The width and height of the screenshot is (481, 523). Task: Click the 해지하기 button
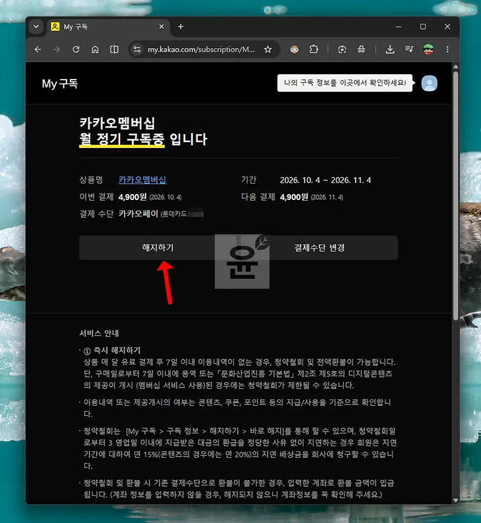point(158,248)
